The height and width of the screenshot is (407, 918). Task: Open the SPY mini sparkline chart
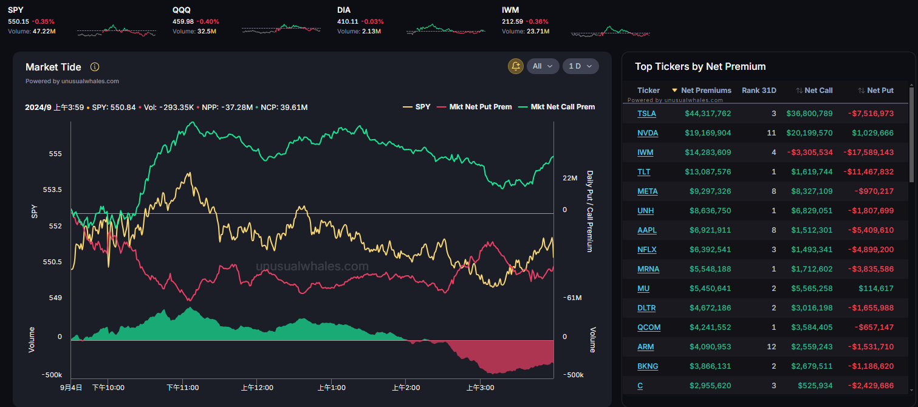tap(117, 31)
